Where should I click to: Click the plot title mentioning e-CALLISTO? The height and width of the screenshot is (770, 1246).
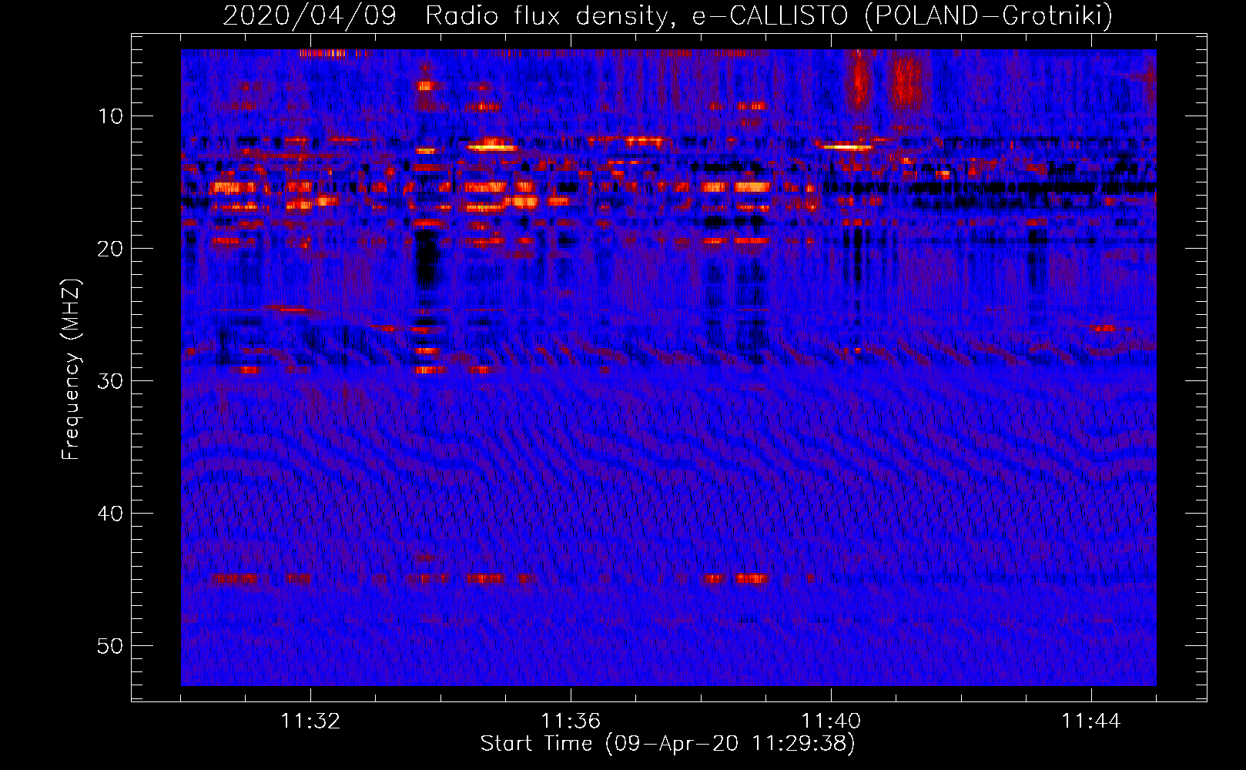coord(668,15)
